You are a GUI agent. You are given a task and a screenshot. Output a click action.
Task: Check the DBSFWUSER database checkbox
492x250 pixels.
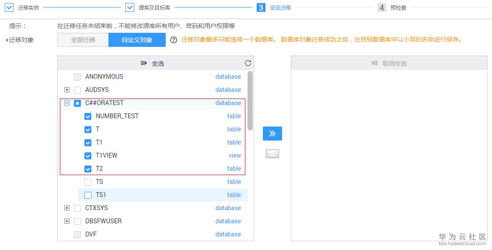click(x=77, y=222)
